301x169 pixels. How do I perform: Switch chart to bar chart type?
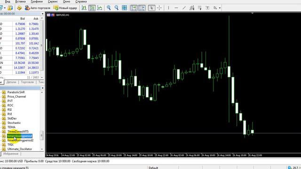coord(84,8)
